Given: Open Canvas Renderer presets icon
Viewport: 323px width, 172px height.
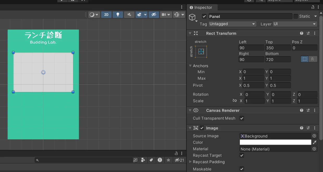Looking at the screenshot, I should (x=308, y=110).
